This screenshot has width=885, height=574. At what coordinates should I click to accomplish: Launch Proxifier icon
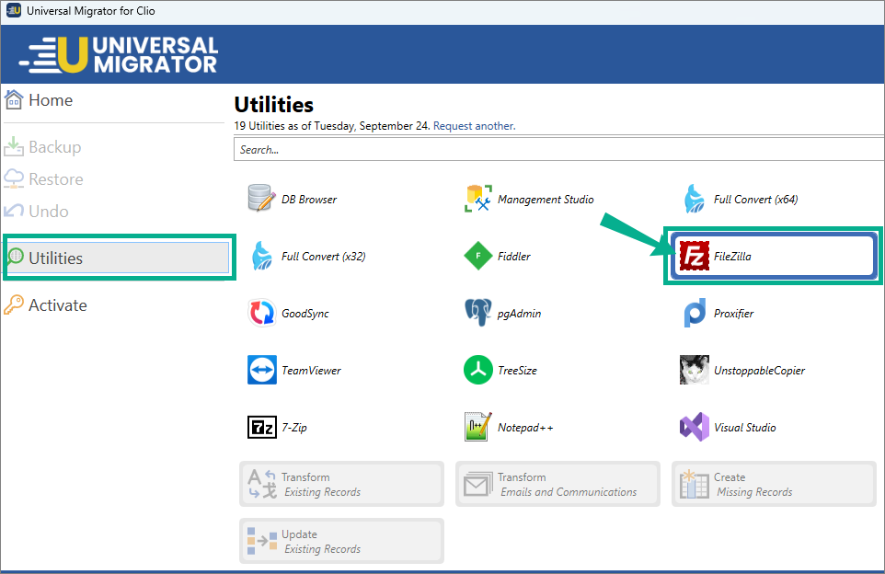pyautogui.click(x=695, y=313)
